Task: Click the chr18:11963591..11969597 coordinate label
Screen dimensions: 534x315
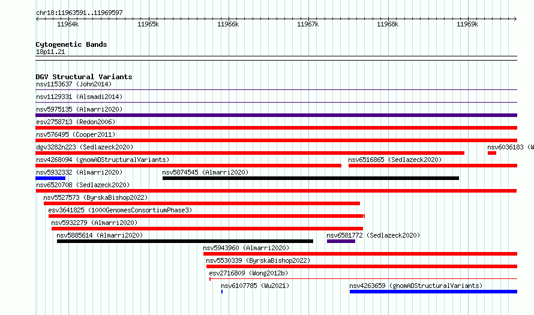Action: tap(79, 13)
